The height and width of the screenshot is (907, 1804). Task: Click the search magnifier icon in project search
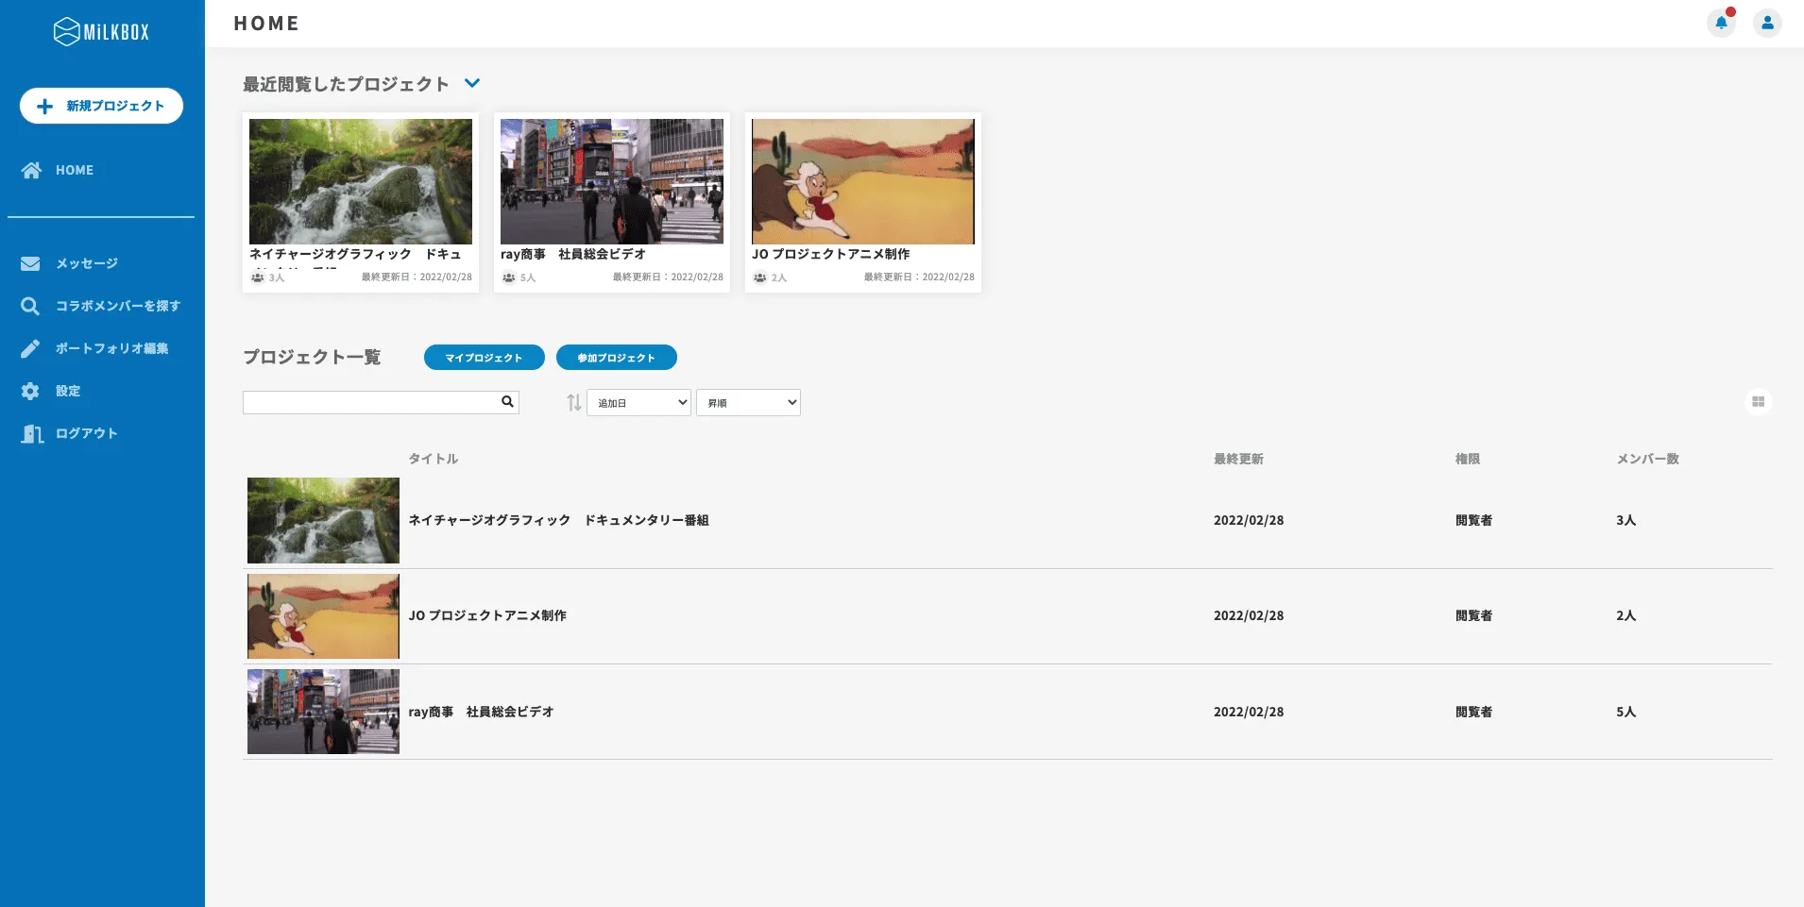507,402
